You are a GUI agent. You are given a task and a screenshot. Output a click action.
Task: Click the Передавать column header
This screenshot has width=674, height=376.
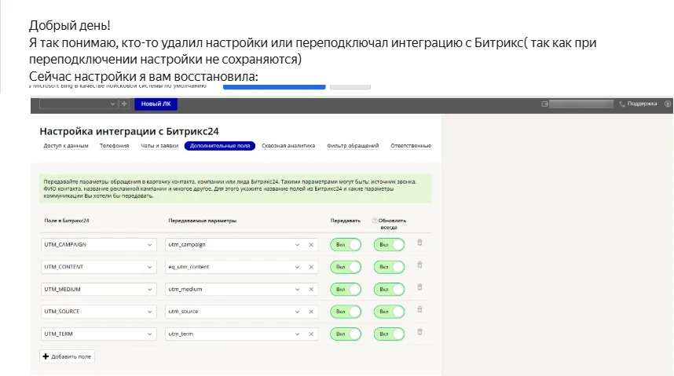point(346,221)
